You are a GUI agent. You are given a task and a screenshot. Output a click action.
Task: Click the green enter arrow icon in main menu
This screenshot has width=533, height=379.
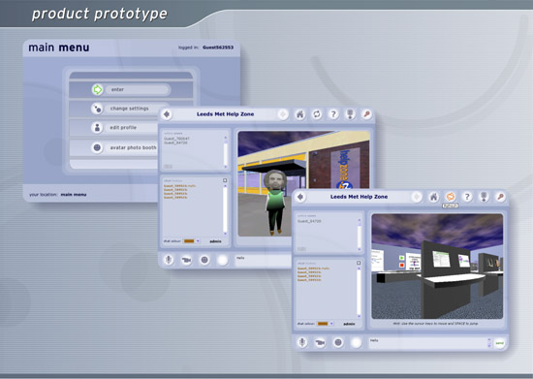[97, 90]
